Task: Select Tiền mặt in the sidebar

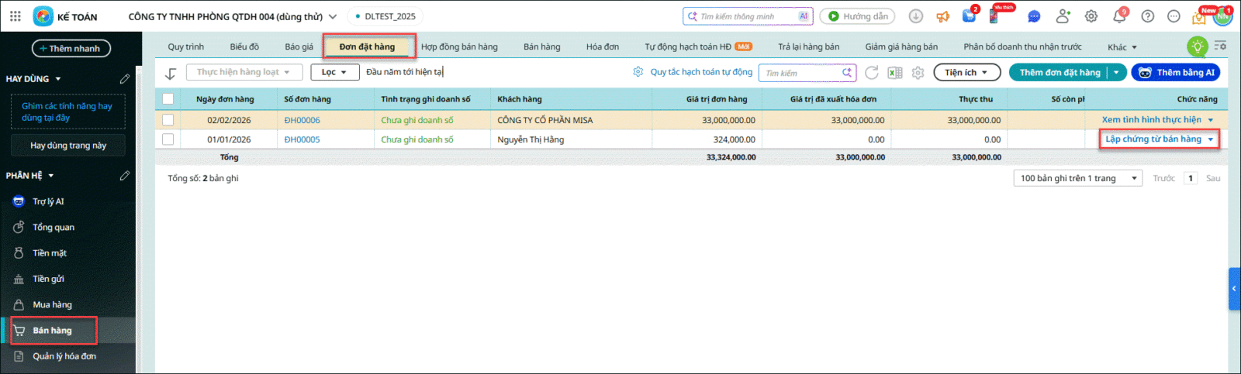Action: click(x=50, y=253)
